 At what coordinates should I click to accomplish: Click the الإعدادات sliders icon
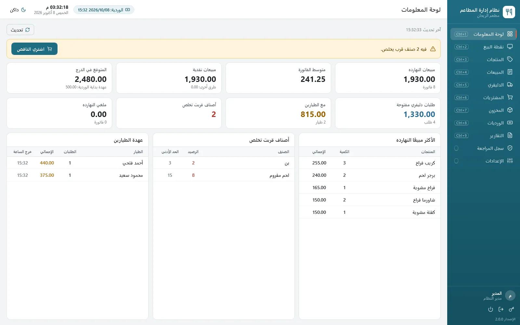(510, 161)
